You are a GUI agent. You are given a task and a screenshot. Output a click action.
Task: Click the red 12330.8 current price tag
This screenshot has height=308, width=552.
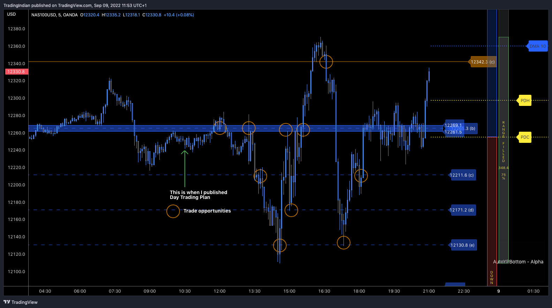pos(16,71)
